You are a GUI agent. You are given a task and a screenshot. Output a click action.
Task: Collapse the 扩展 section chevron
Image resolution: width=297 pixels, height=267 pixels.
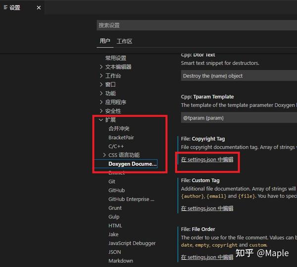tap(101, 120)
